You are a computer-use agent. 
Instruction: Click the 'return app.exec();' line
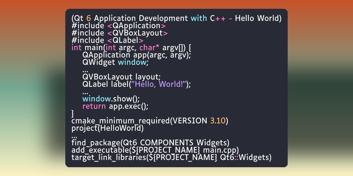[x=116, y=106]
